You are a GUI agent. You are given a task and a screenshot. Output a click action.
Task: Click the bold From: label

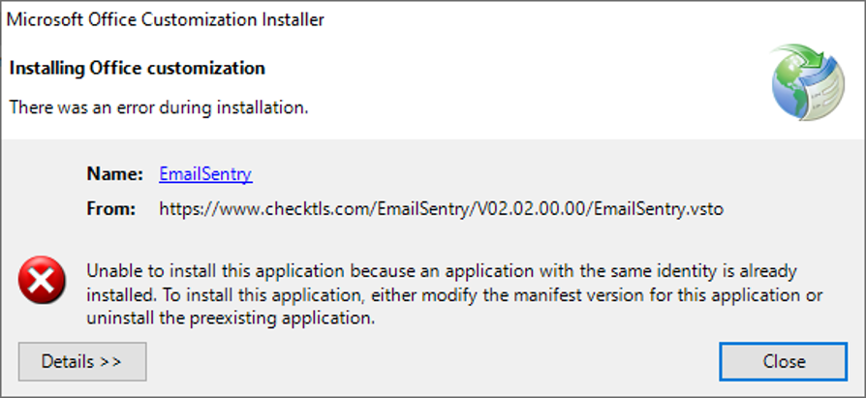tap(111, 209)
